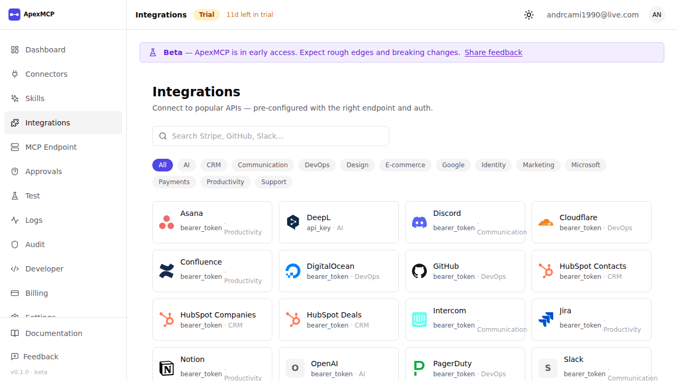The height and width of the screenshot is (381, 677).
Task: Click the Confluence logo icon
Action: coord(167,271)
